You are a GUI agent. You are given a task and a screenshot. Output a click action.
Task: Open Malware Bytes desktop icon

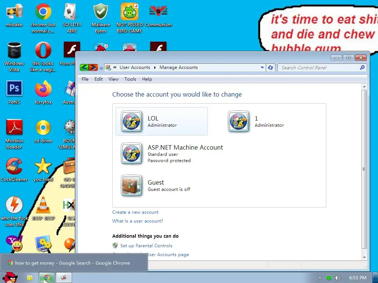coord(100,18)
